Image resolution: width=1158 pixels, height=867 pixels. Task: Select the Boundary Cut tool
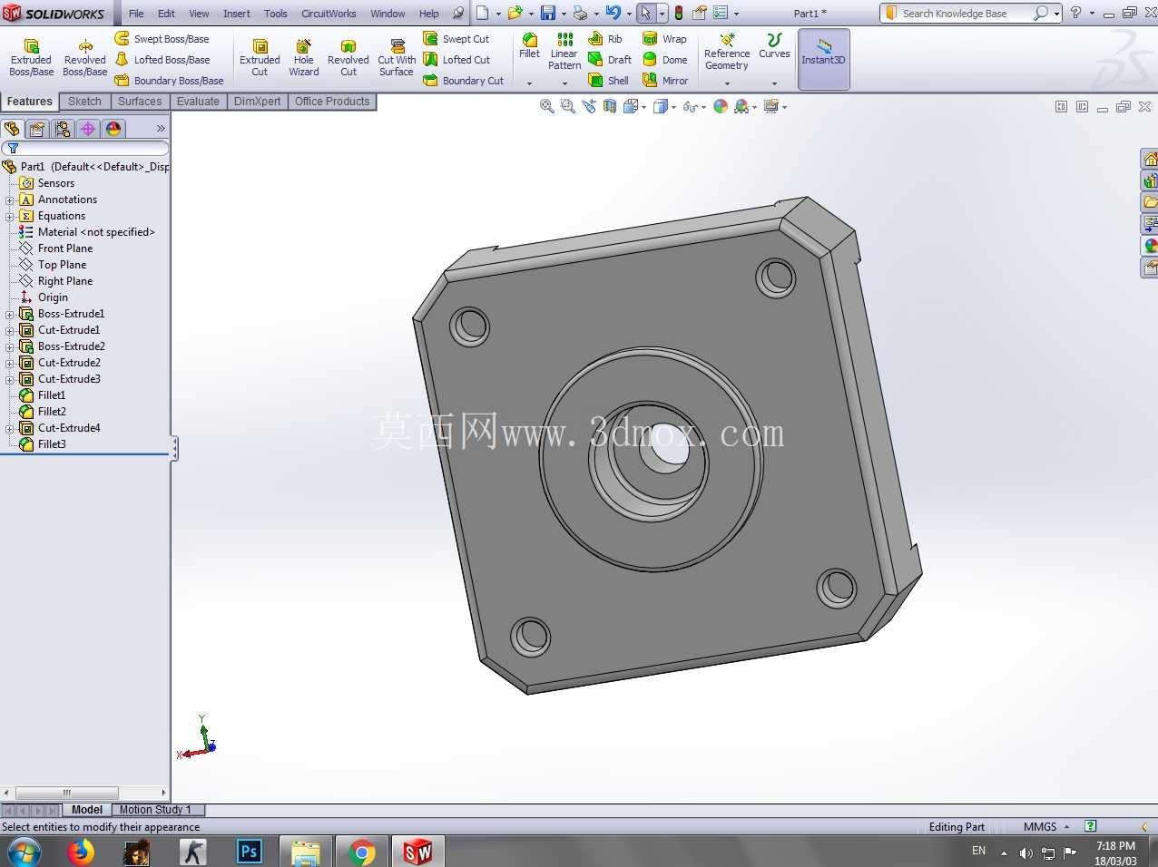coord(463,81)
